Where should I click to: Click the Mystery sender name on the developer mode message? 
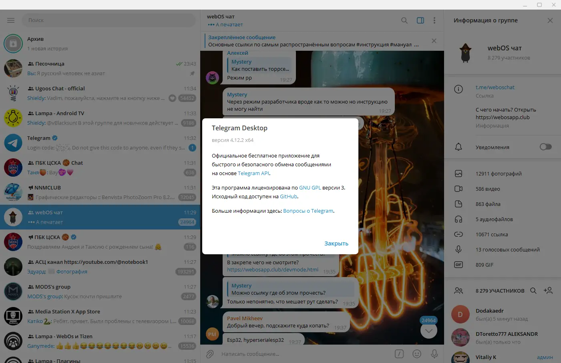237,94
